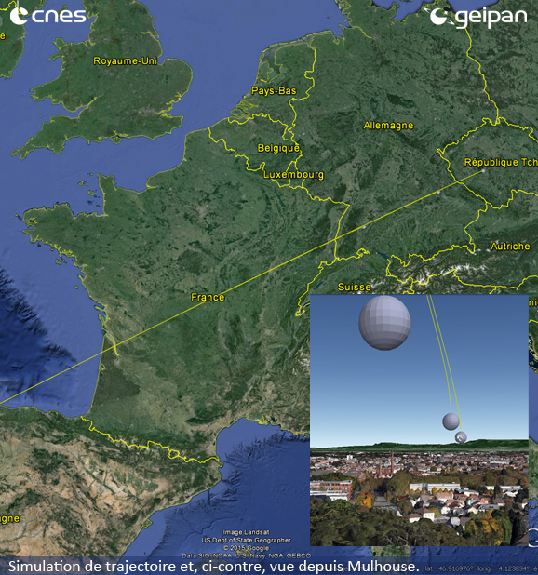Screen dimensions: 538x575
Task: Click the Belgique map label
Action: pos(278,148)
